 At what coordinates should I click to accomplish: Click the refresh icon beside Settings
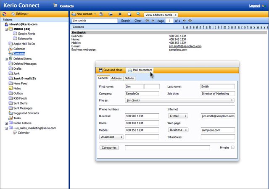(x=4, y=14)
